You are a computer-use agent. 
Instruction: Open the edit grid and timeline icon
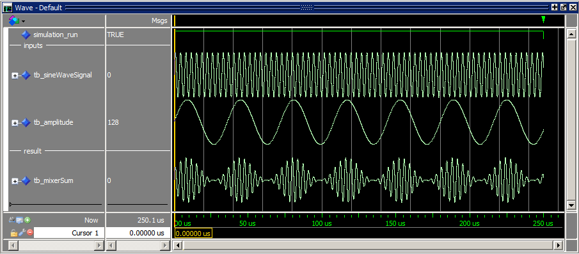pyautogui.click(x=19, y=220)
